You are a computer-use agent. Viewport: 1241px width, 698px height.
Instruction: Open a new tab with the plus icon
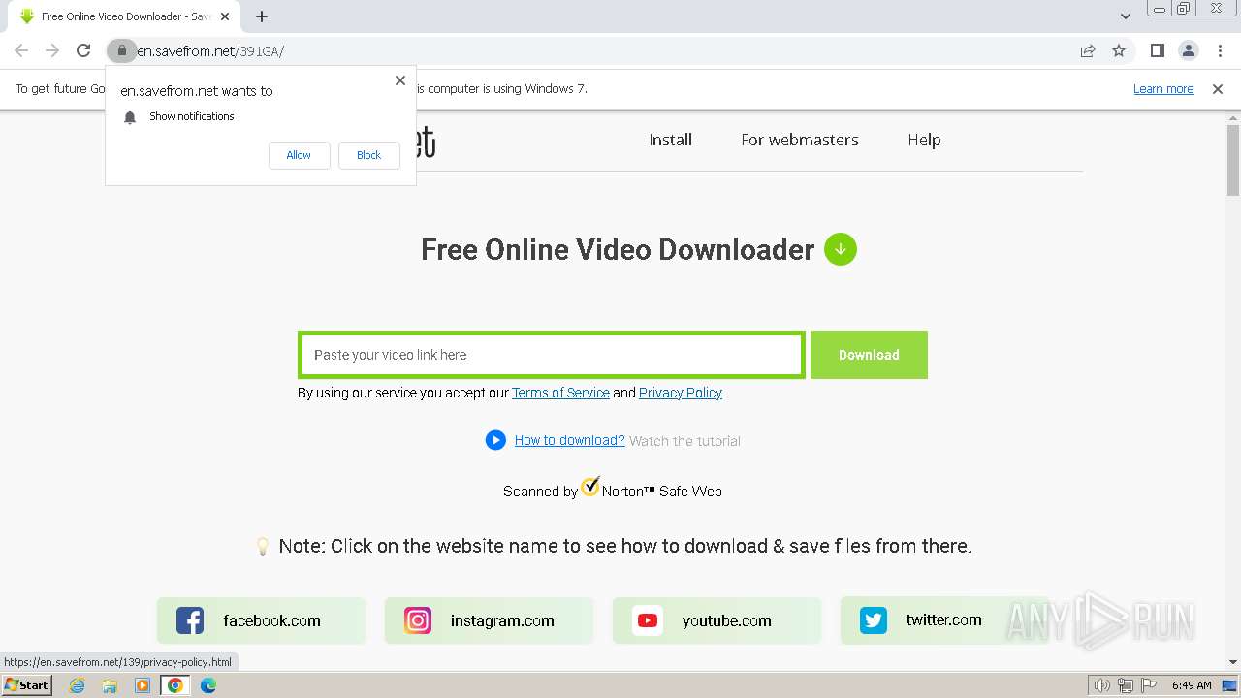point(262,16)
